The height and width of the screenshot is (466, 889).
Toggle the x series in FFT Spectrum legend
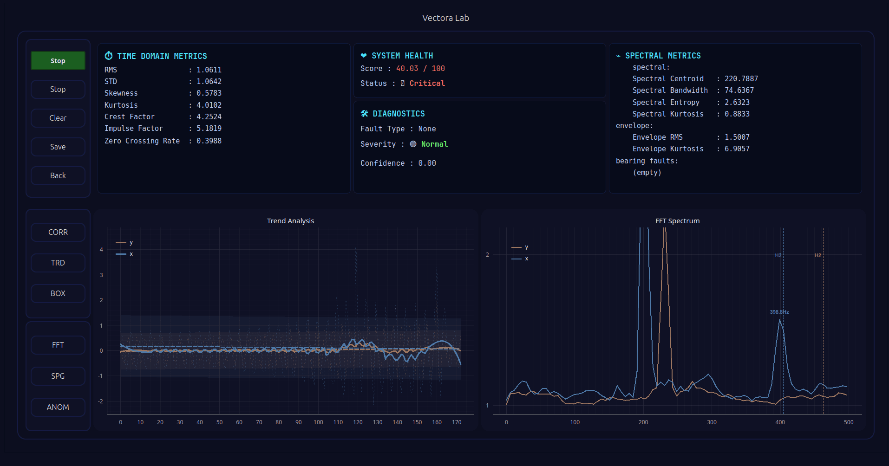(520, 259)
